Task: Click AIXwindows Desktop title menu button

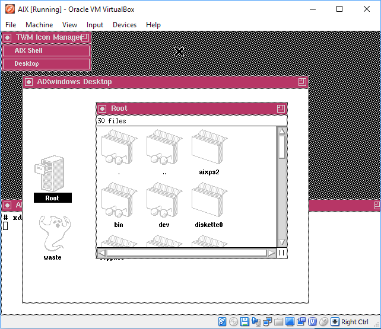Action: coord(28,82)
